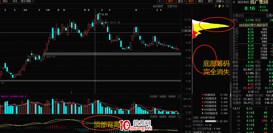Expand chart to fullscreen icon
The width and height of the screenshot is (273, 133).
(227, 2)
